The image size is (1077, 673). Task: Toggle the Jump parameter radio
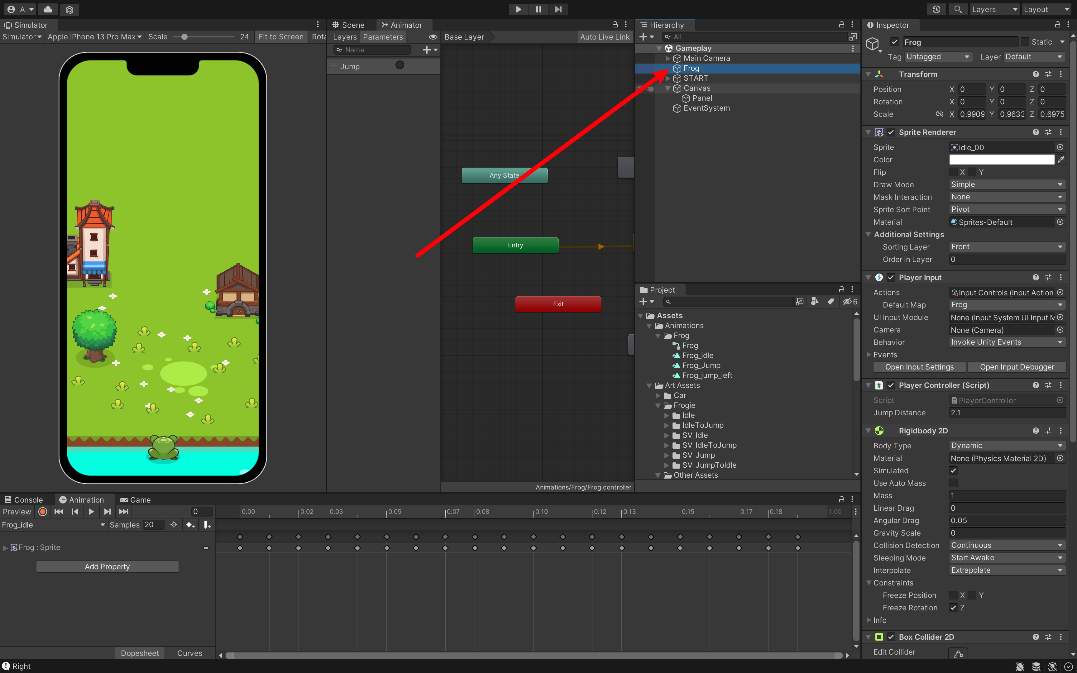coord(400,65)
